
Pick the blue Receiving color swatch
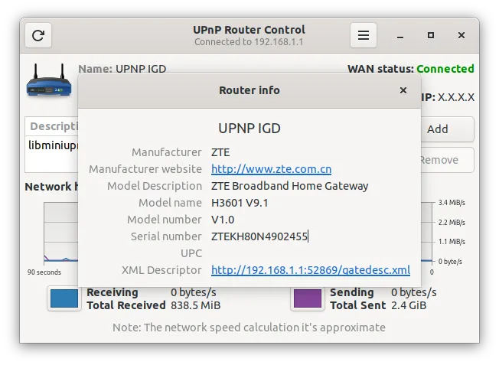tap(64, 298)
